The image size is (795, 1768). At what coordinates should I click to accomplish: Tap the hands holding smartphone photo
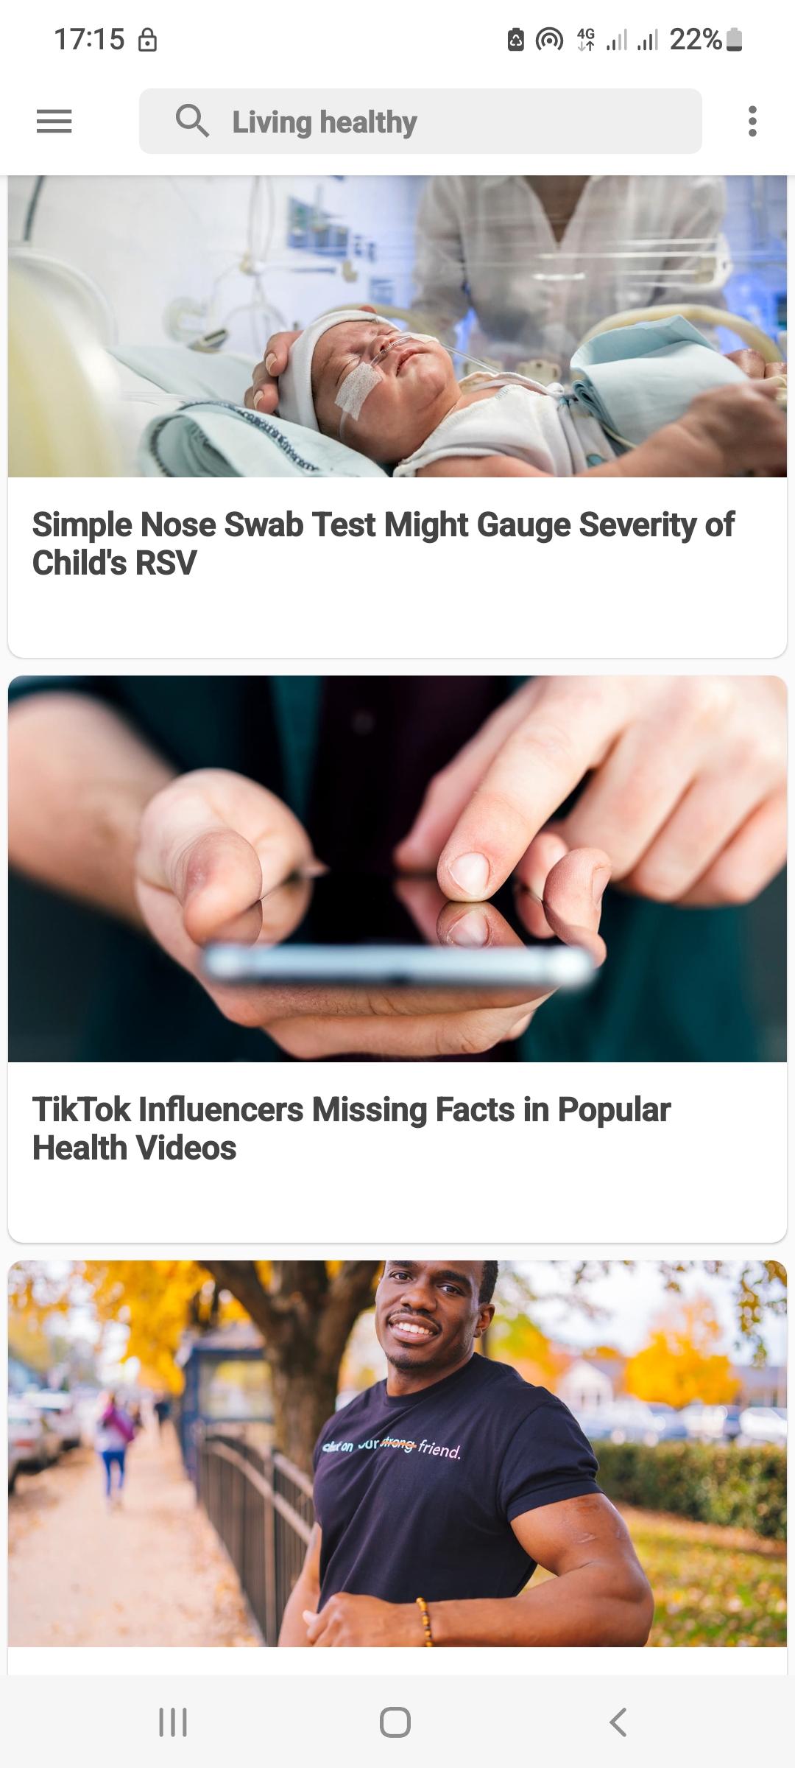click(x=397, y=869)
